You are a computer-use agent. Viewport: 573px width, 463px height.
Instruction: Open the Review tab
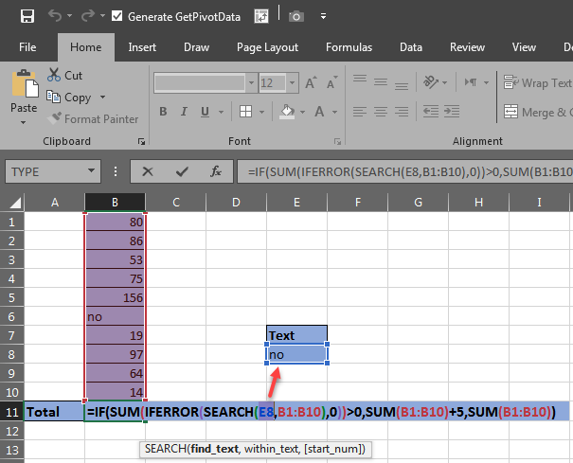(467, 47)
